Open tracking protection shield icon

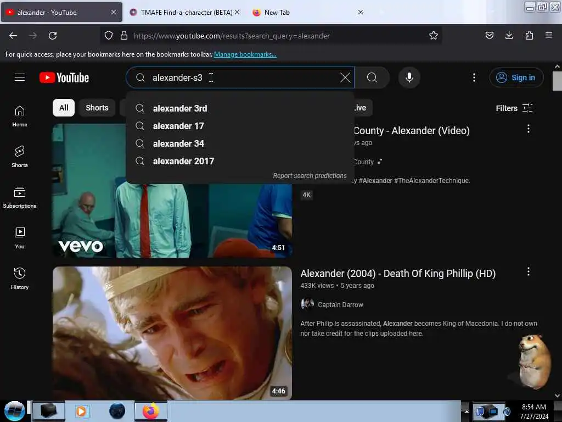coord(109,35)
